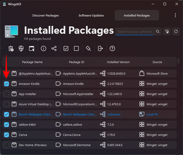The image size is (183, 155).
Task: Click the interactive uninstall window icon
Action: [32, 48]
